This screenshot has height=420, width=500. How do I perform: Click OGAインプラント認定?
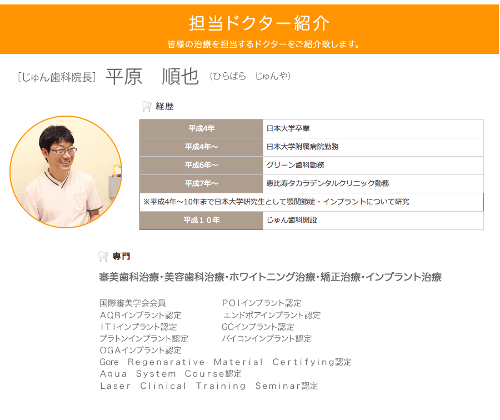tap(141, 350)
